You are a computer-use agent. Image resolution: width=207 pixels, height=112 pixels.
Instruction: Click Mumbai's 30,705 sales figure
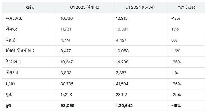pos(67,84)
